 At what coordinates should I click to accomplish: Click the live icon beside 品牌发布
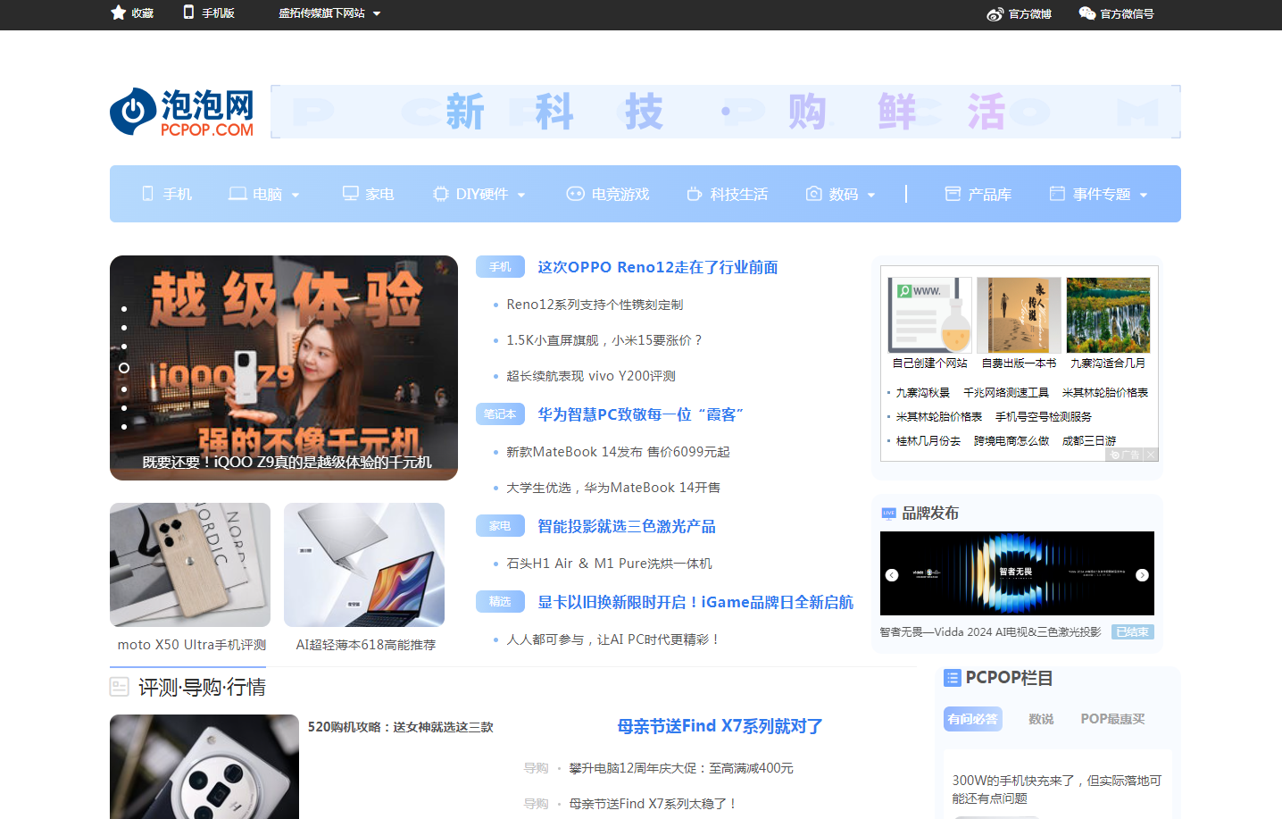point(888,514)
